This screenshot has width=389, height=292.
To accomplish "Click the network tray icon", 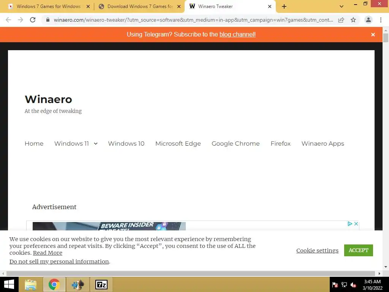I will tap(344, 284).
